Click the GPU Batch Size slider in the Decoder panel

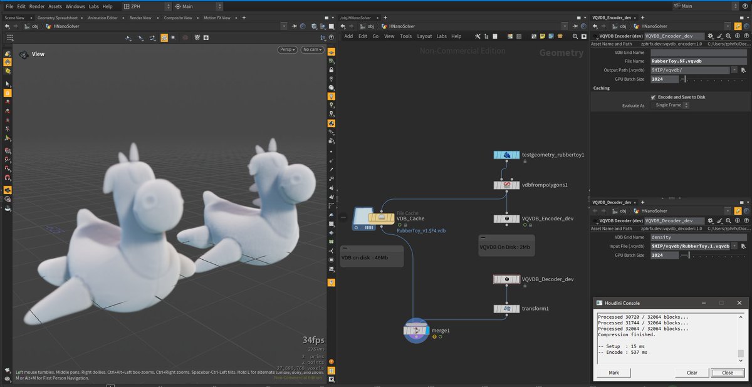pyautogui.click(x=714, y=255)
